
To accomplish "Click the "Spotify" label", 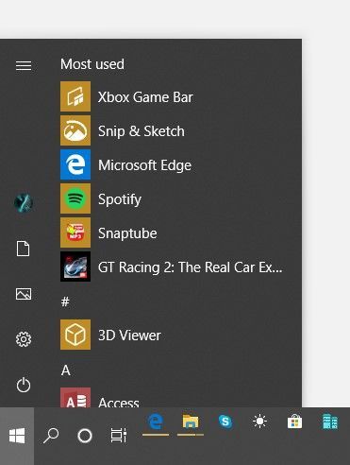I will tap(120, 199).
